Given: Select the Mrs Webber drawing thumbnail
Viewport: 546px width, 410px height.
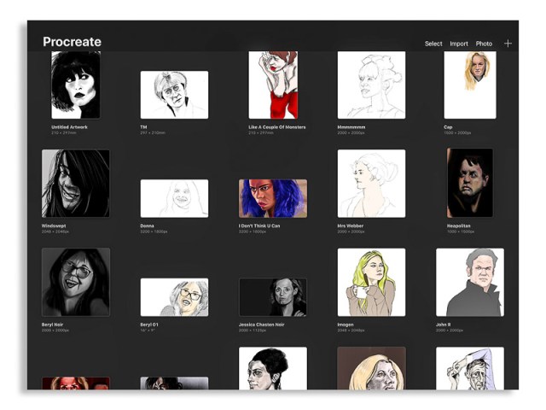Looking at the screenshot, I should tap(371, 184).
